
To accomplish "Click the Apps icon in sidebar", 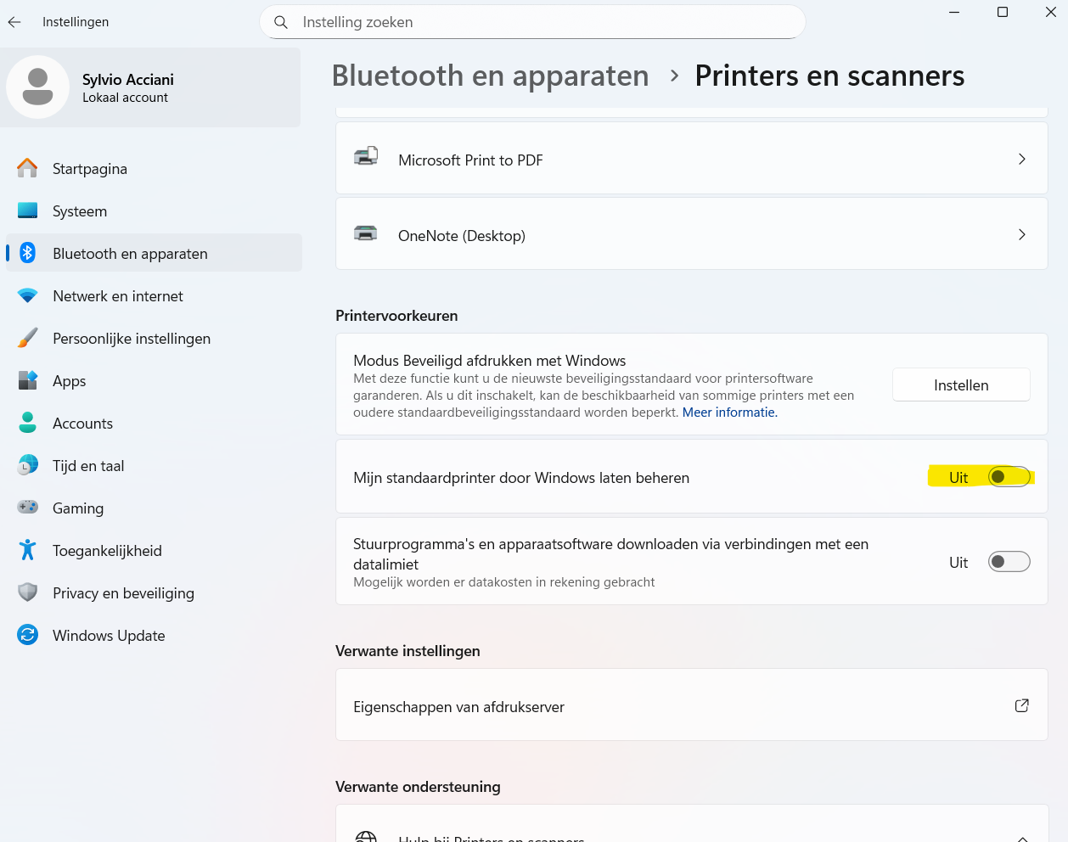I will [x=27, y=380].
